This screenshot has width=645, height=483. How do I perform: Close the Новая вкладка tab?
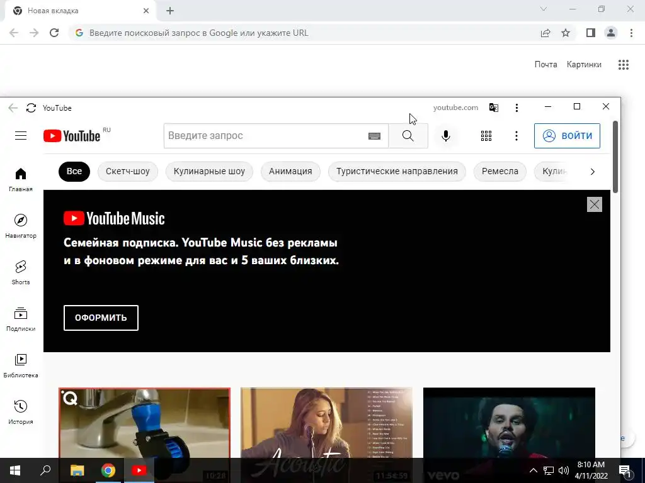(146, 11)
